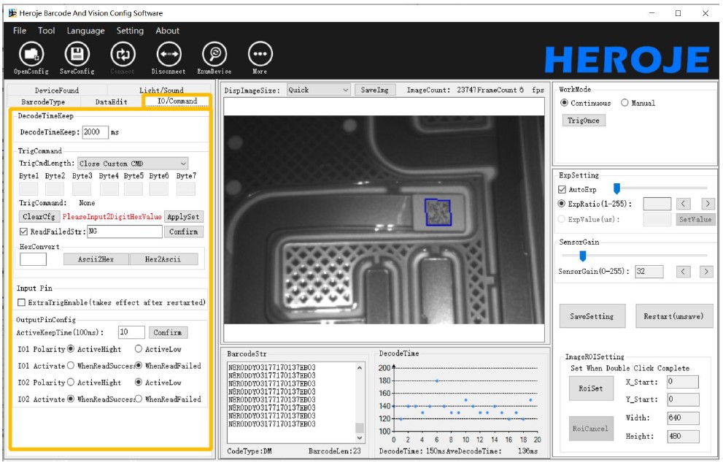
Task: Click the Ascii2Hex button
Action: [x=96, y=259]
